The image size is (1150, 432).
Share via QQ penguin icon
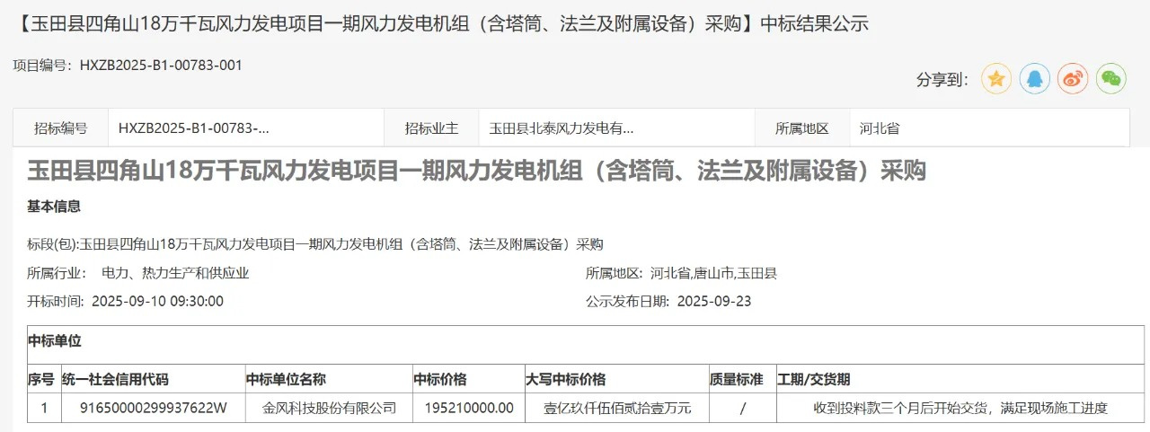click(1035, 79)
